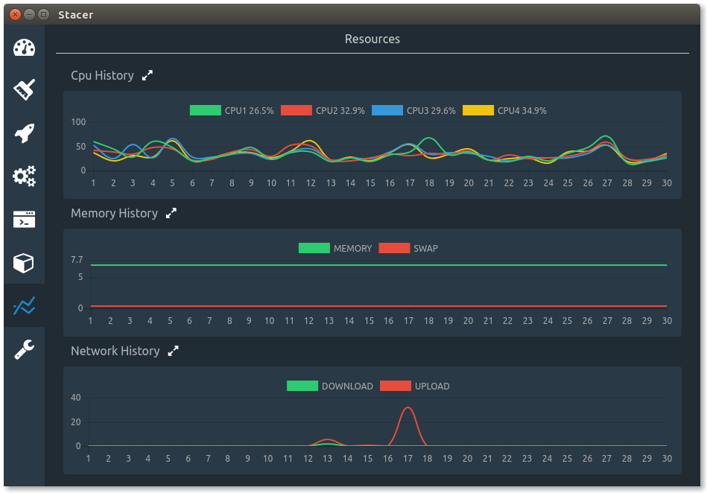This screenshot has height=493, width=707.
Task: Toggle DOWNLOAD green legend swatch
Action: coord(302,387)
